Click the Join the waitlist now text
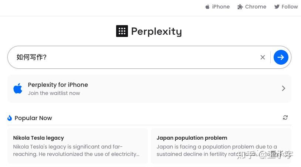The width and height of the screenshot is (301, 167). (x=54, y=93)
